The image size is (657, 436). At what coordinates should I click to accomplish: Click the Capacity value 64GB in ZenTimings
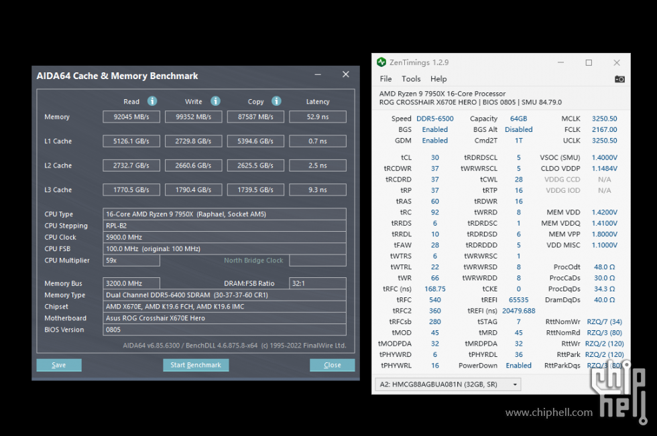(x=518, y=119)
